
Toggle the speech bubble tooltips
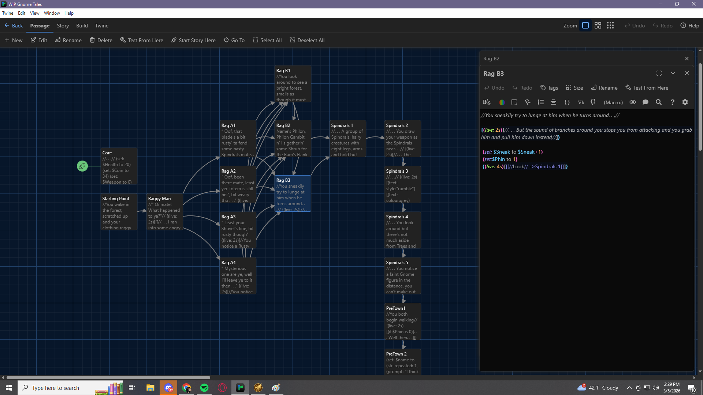(646, 102)
